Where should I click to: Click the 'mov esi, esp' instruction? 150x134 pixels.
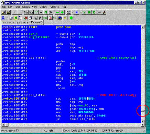70,85
